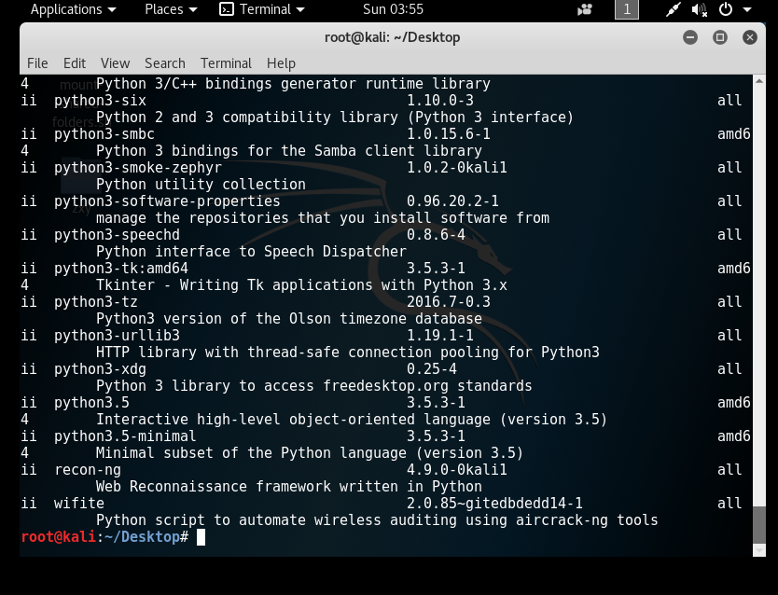This screenshot has height=595, width=778.
Task: Open the File menu
Action: pos(37,63)
